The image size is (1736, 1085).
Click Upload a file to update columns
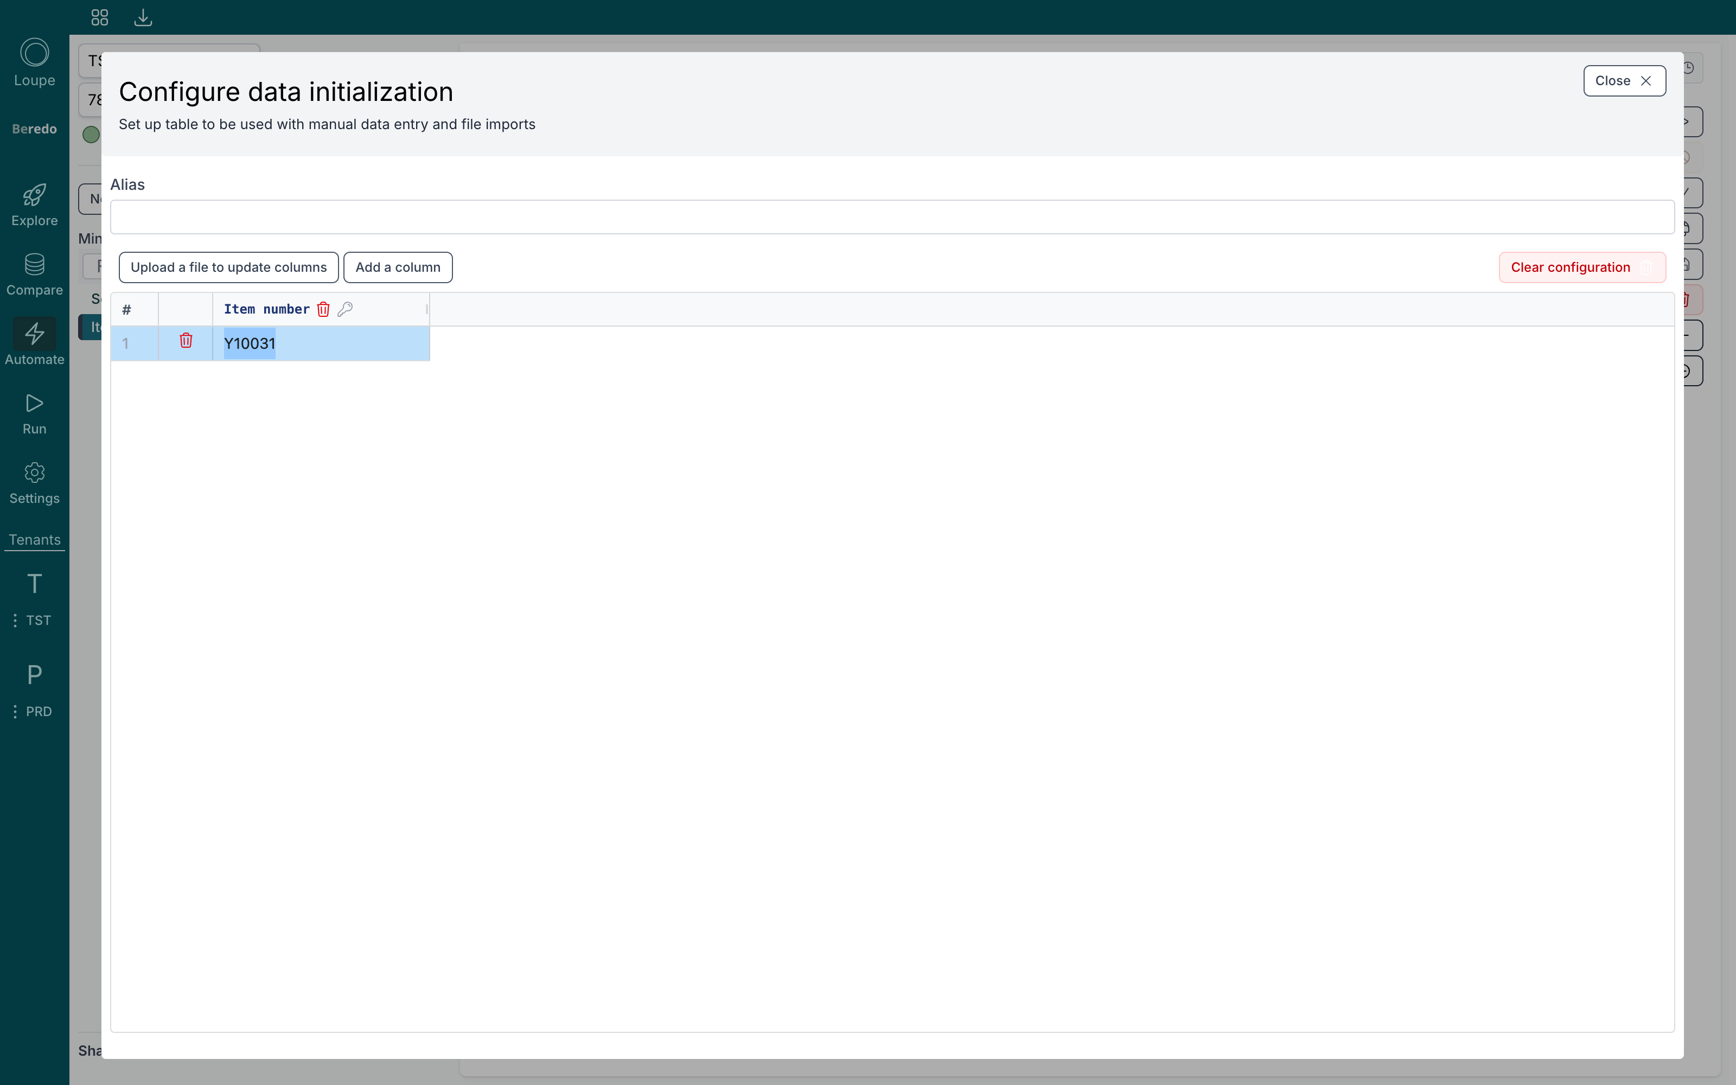[229, 267]
